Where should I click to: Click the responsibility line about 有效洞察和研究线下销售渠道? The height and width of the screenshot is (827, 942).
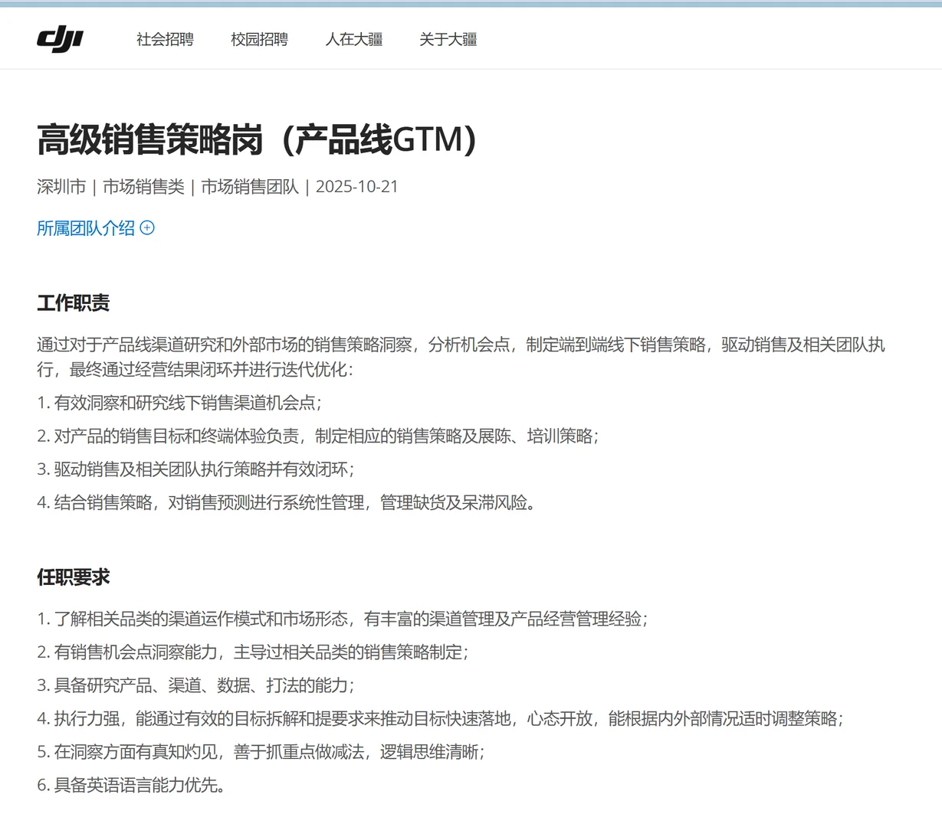pyautogui.click(x=179, y=403)
